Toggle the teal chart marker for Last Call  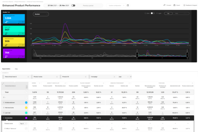click(x=26, y=113)
